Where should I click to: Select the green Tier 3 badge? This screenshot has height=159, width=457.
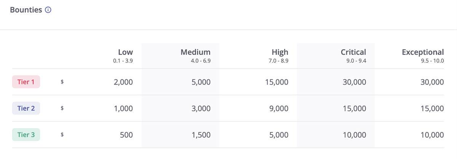pyautogui.click(x=26, y=135)
